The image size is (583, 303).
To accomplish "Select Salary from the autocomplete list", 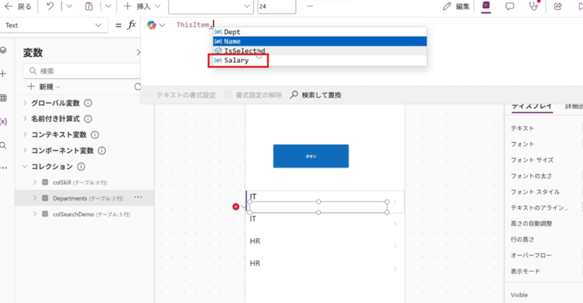I will (x=236, y=60).
